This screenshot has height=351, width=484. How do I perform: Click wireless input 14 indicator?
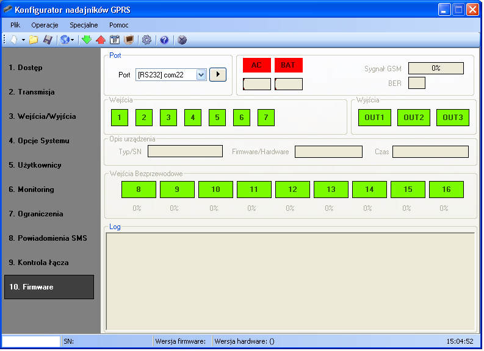369,190
